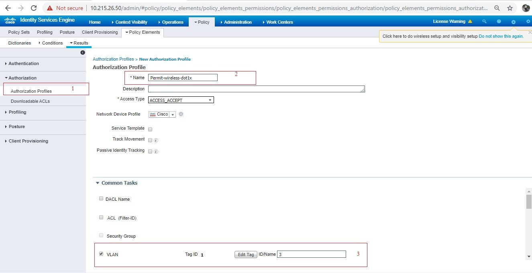Click the License Warning triangle icon
This screenshot has height=273, width=532.
[470, 22]
